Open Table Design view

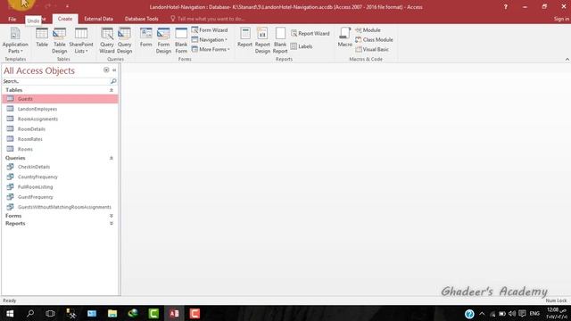tap(60, 40)
